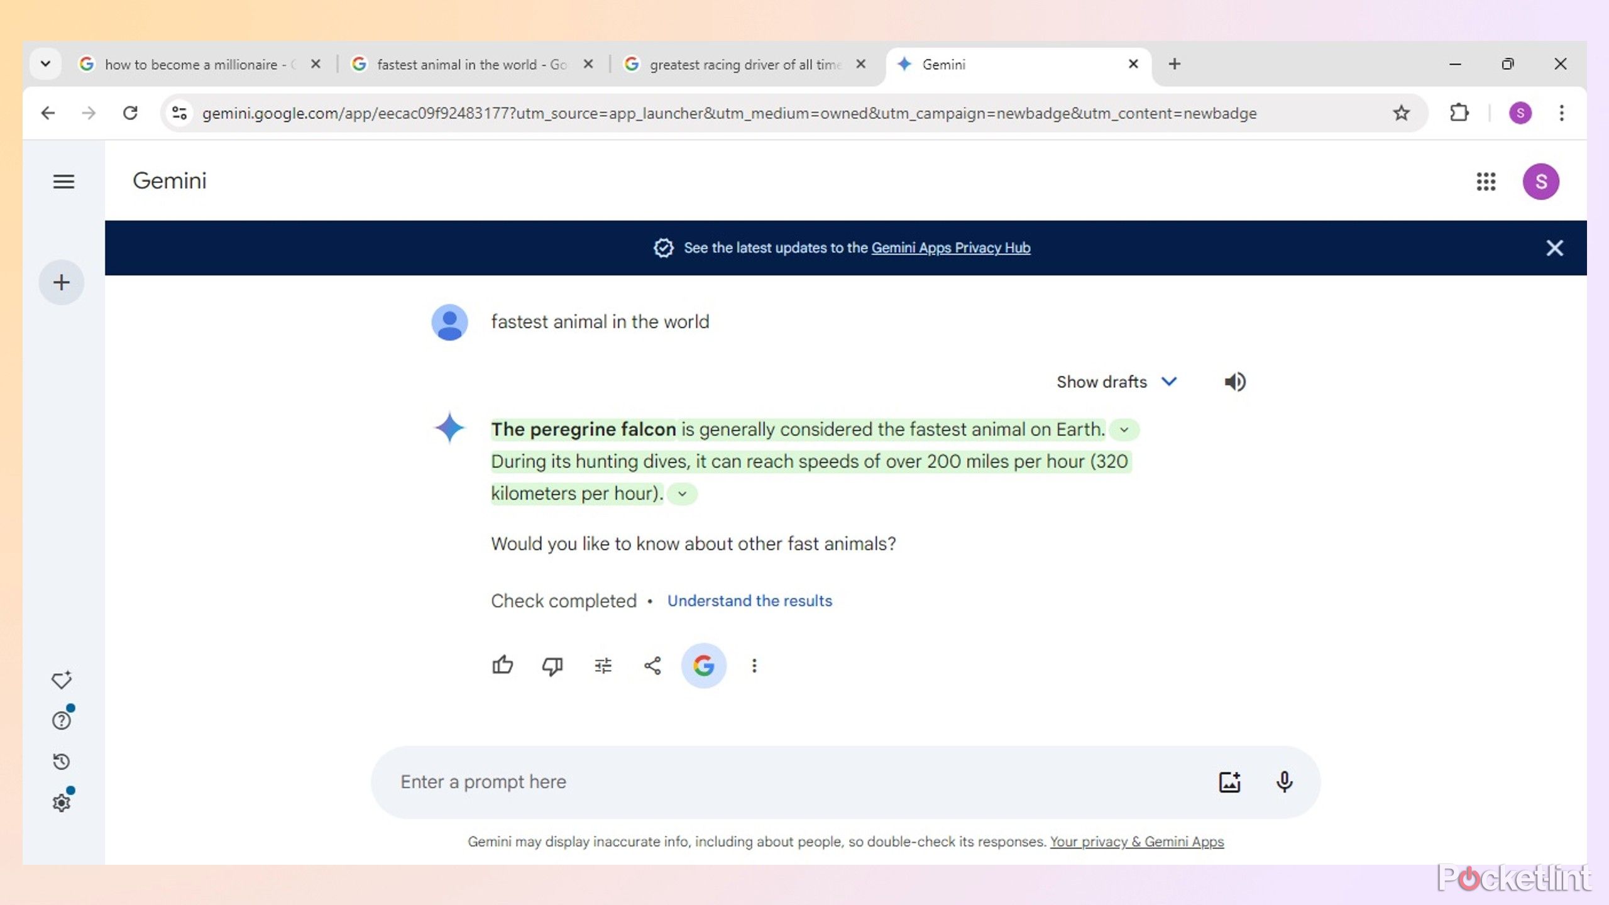Select the Gemini browser tab
The height and width of the screenshot is (905, 1609).
pyautogui.click(x=1018, y=64)
